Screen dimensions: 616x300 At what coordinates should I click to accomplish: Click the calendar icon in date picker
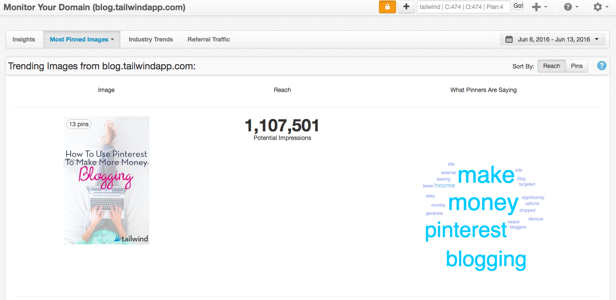coord(509,39)
